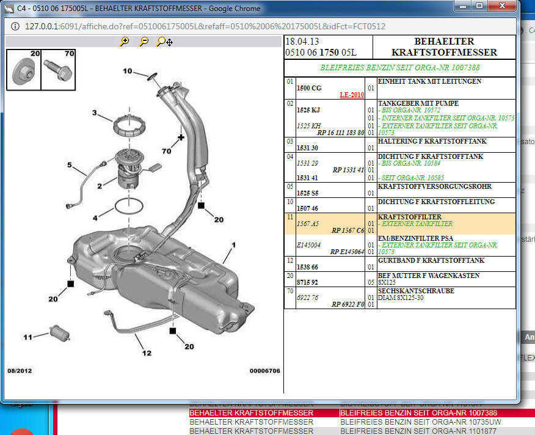Click part number 1525 S5

(307, 193)
